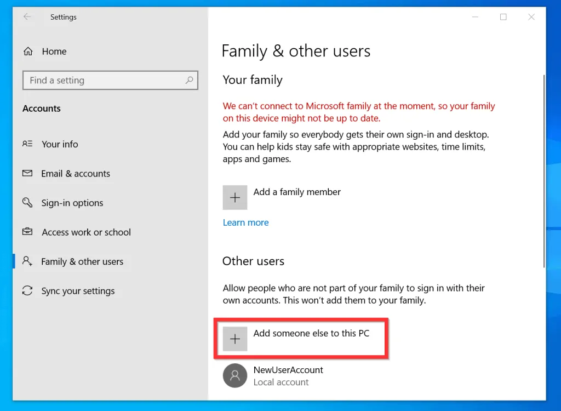Click the Home house icon
Viewport: 561px width, 411px height.
pos(28,51)
